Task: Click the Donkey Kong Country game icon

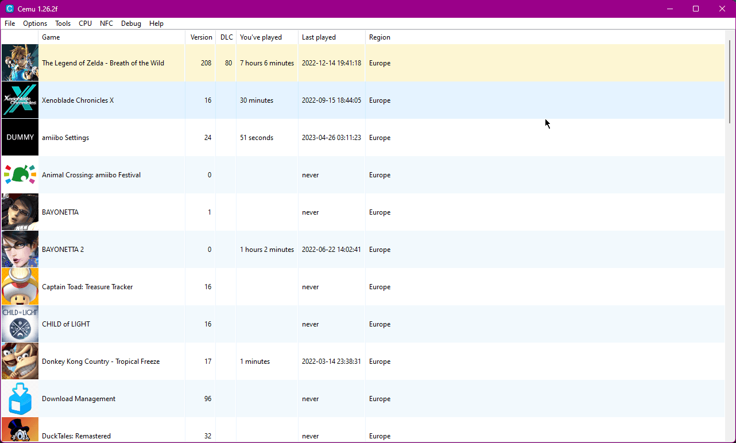Action: [20, 361]
